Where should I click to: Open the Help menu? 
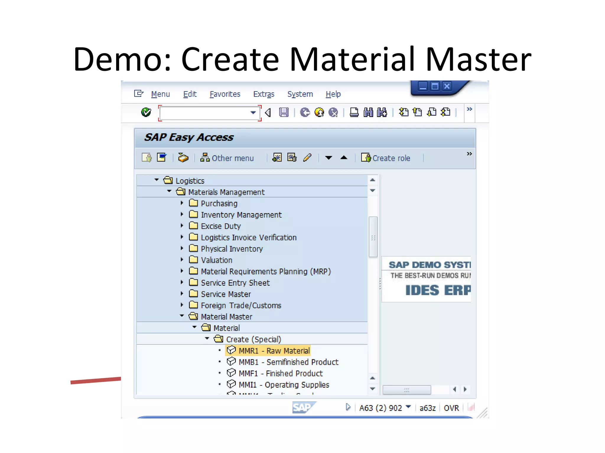tap(333, 94)
